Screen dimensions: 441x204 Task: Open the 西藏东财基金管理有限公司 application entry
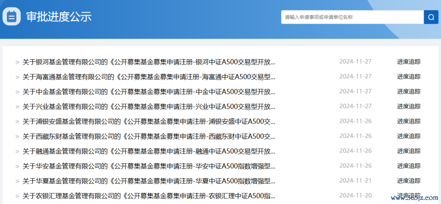pyautogui.click(x=149, y=136)
